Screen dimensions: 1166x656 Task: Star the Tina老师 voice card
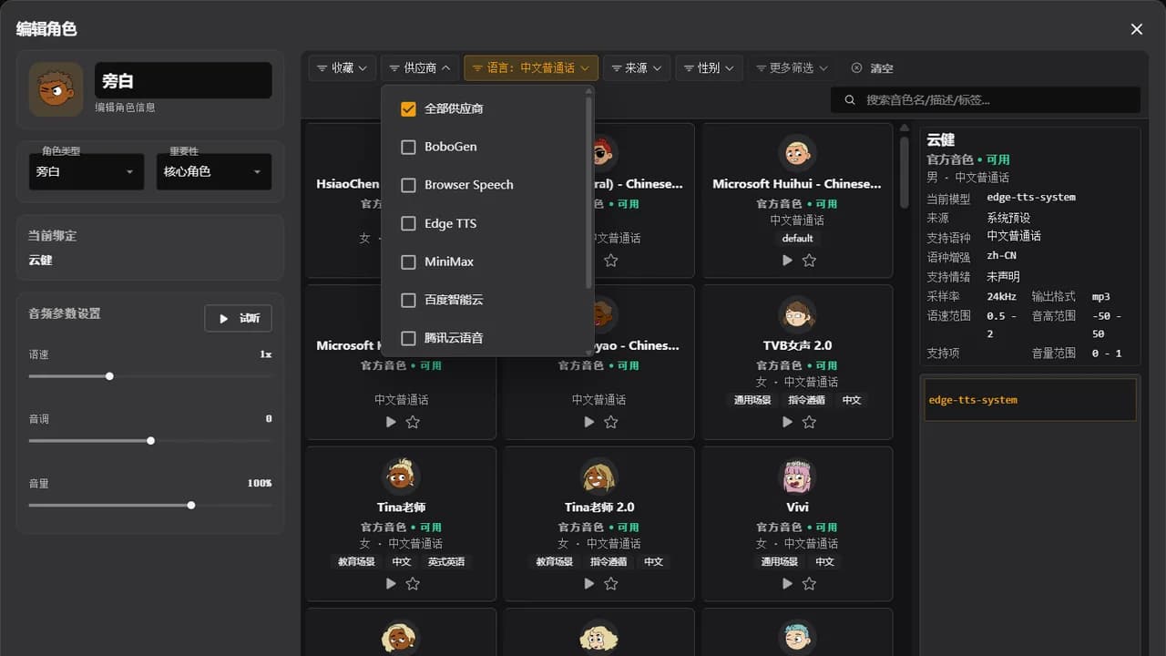[413, 583]
